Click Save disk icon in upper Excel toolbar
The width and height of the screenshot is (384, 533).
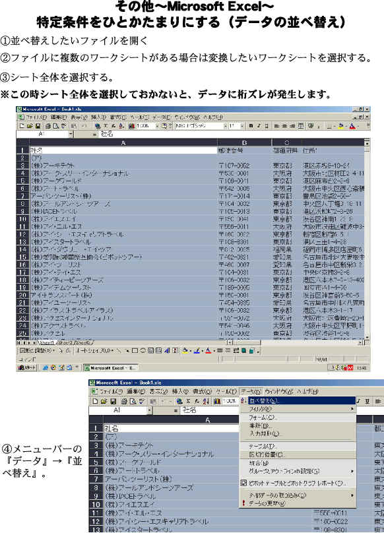coord(38,126)
